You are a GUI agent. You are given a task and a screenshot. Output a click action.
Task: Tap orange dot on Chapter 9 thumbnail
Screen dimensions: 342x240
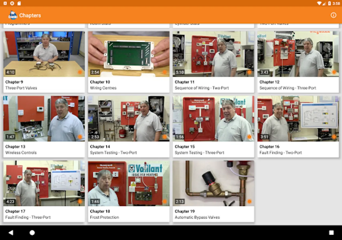pyautogui.click(x=80, y=72)
